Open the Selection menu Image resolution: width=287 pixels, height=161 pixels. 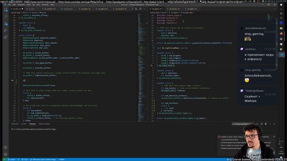pyautogui.click(x=21, y=4)
